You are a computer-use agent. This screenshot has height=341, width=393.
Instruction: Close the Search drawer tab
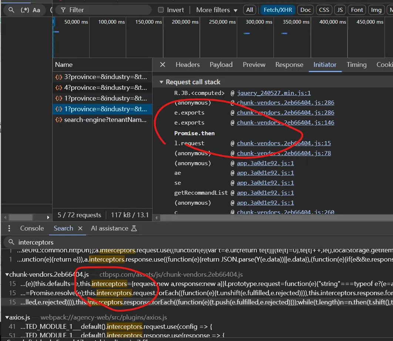80,228
